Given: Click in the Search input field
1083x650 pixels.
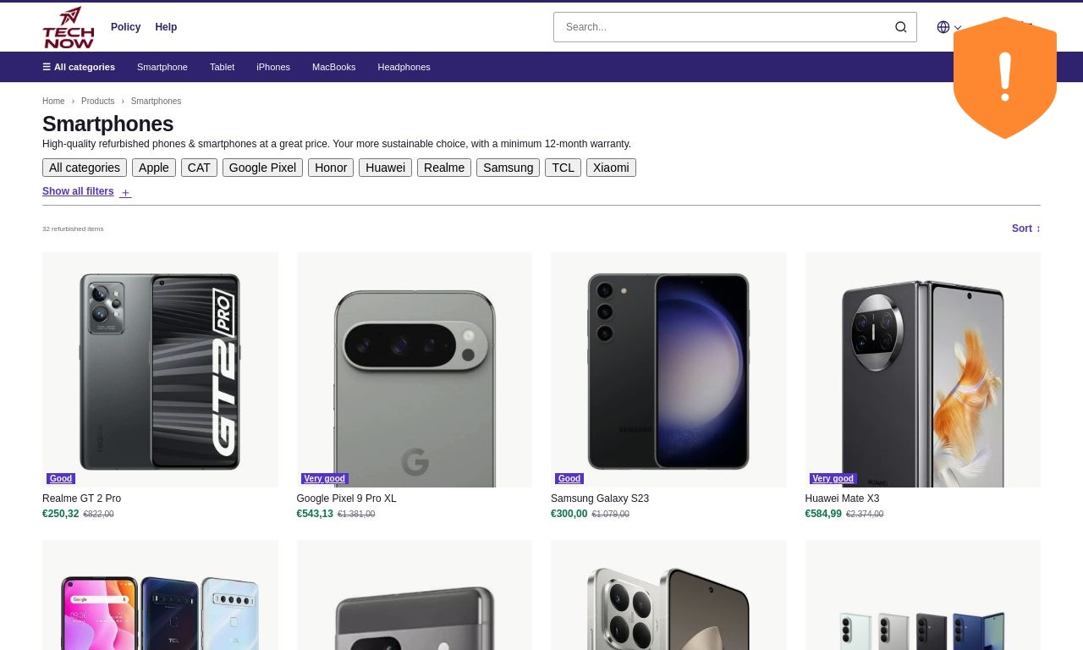Looking at the screenshot, I should coord(723,27).
